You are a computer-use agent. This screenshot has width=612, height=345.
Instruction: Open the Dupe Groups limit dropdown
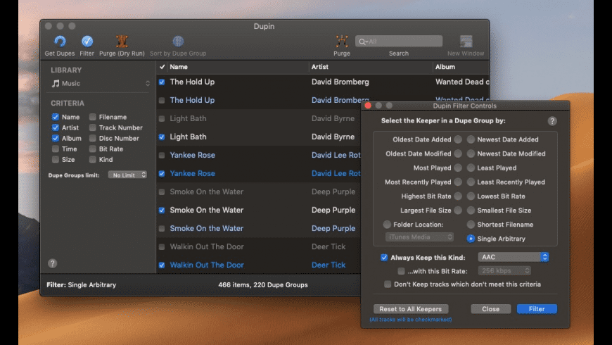[x=127, y=175]
